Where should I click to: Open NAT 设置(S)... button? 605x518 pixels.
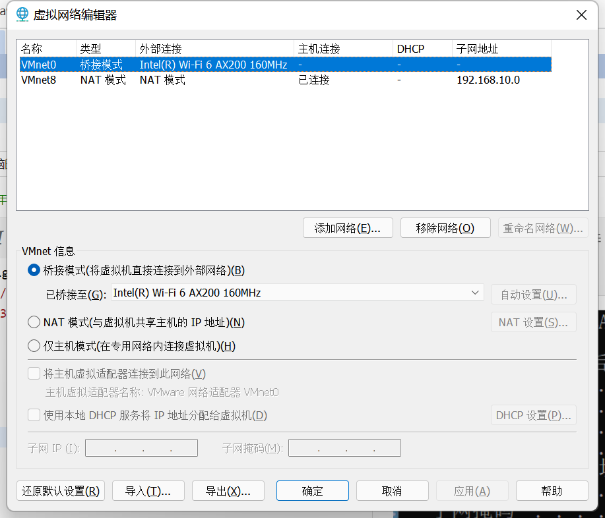coord(534,322)
